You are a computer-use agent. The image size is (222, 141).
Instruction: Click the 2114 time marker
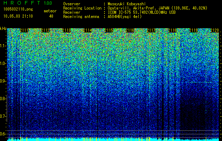point(88,30)
